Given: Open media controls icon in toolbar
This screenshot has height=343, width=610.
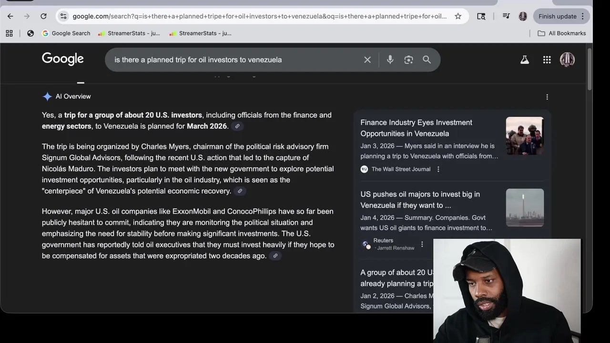Looking at the screenshot, I should [x=506, y=16].
